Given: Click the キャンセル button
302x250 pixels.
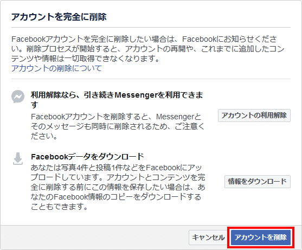Looking at the screenshot, I should 208,238.
